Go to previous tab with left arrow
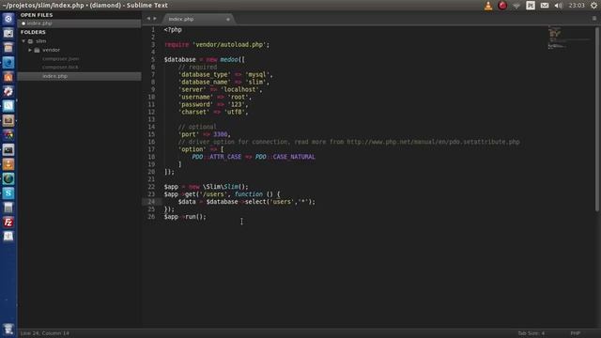601x338 pixels. point(148,19)
